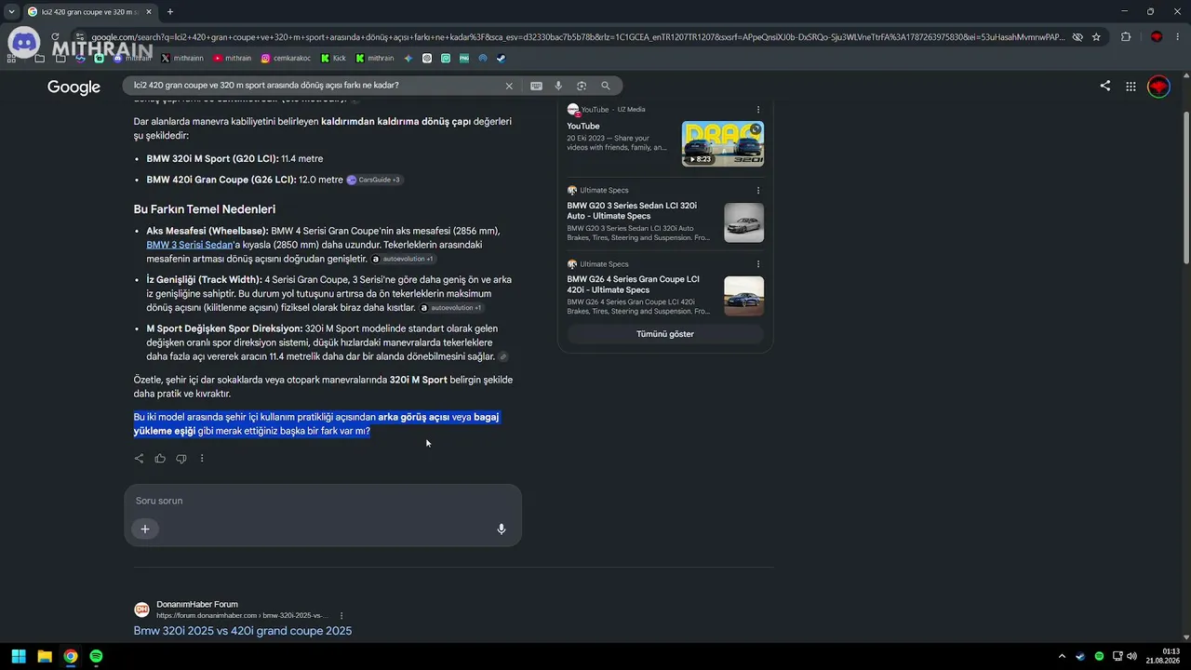
Task: Open options for G26 4 Series Gran Coupe card
Action: pyautogui.click(x=758, y=264)
